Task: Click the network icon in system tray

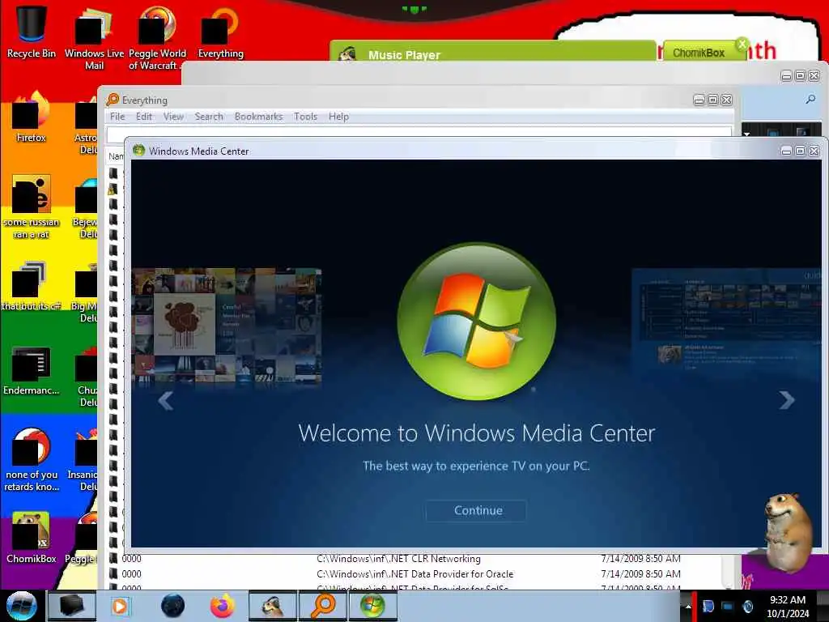Action: [728, 607]
